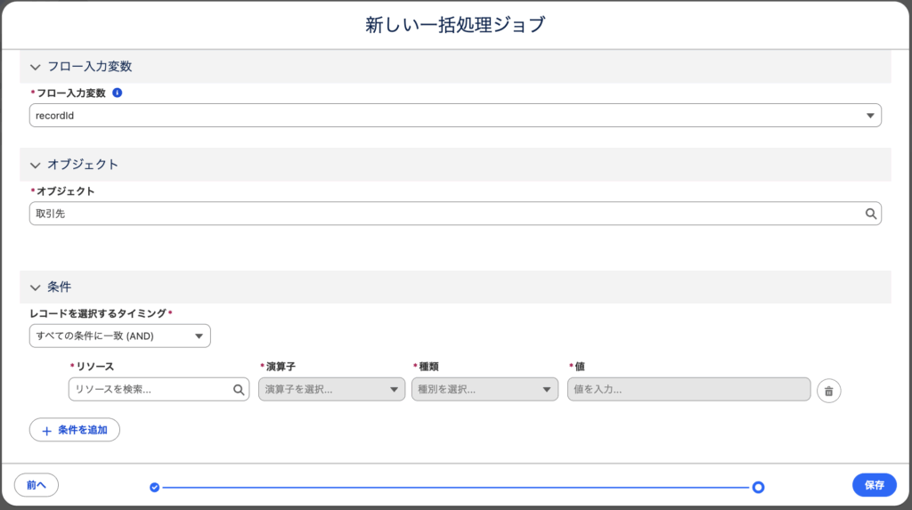The height and width of the screenshot is (510, 912).
Task: Go back with the 前へ button
Action: pyautogui.click(x=37, y=485)
